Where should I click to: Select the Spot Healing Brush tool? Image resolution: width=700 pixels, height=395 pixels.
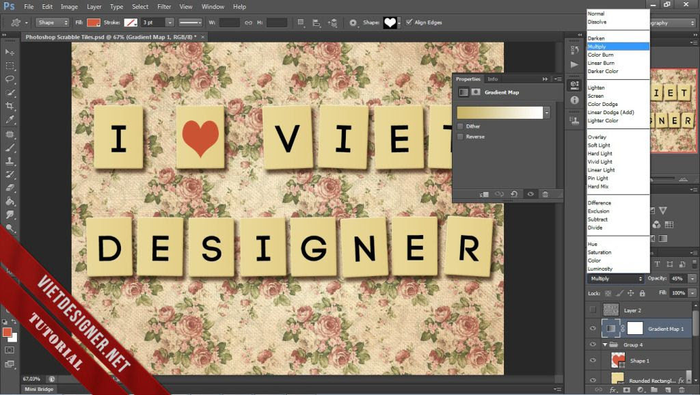[x=10, y=135]
